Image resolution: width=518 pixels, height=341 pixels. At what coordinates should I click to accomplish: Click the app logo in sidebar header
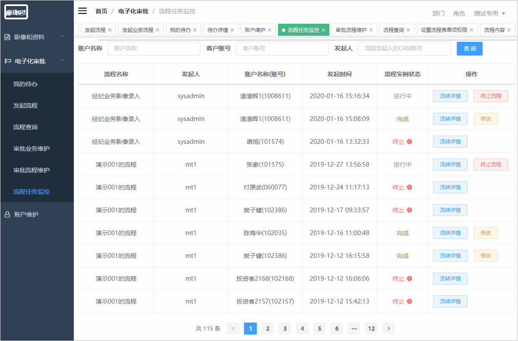tap(16, 12)
